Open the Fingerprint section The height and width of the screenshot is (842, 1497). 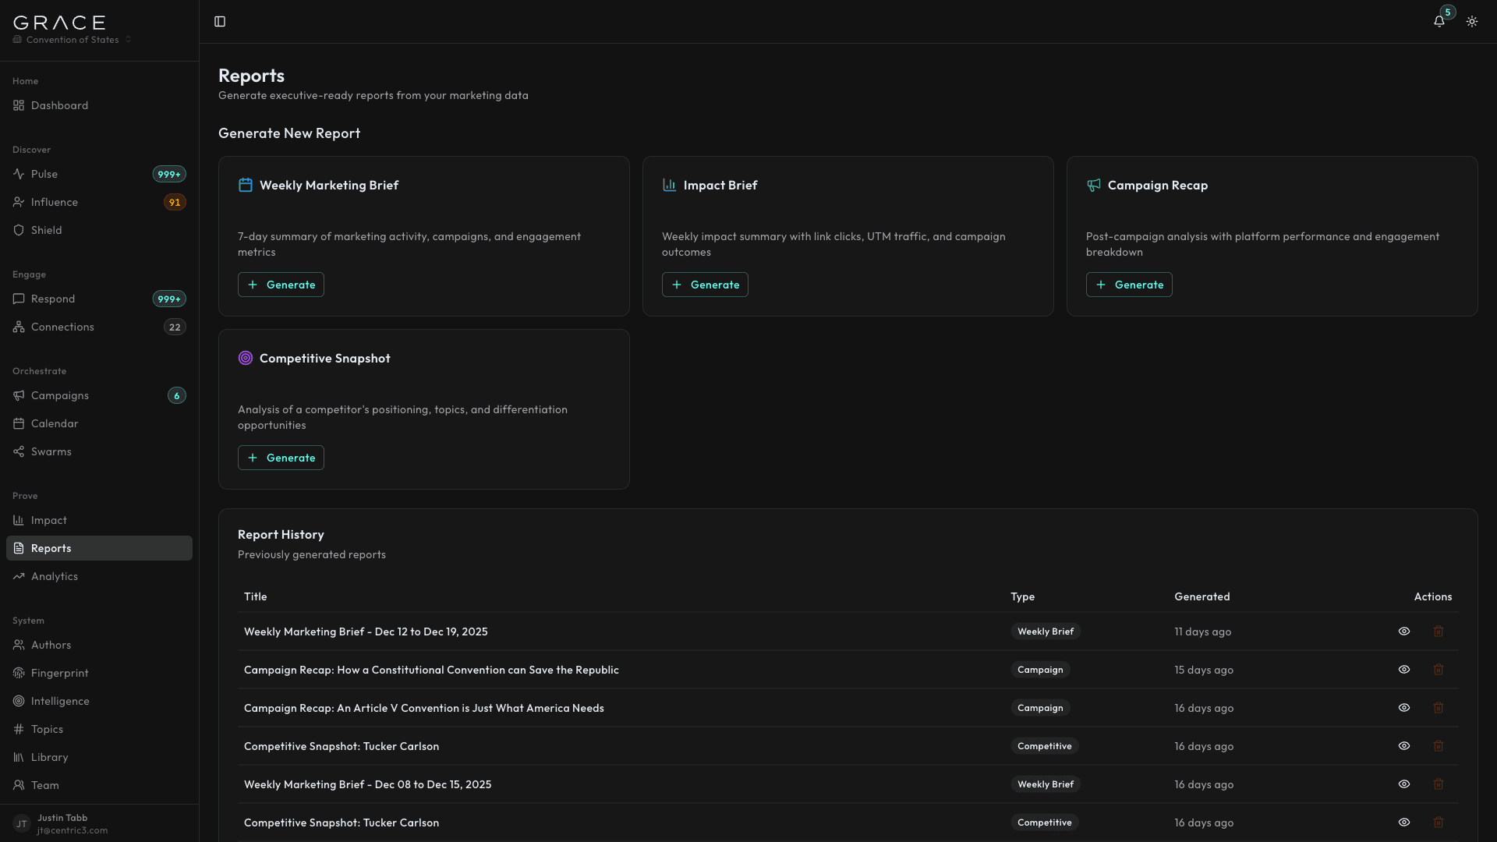pos(59,673)
